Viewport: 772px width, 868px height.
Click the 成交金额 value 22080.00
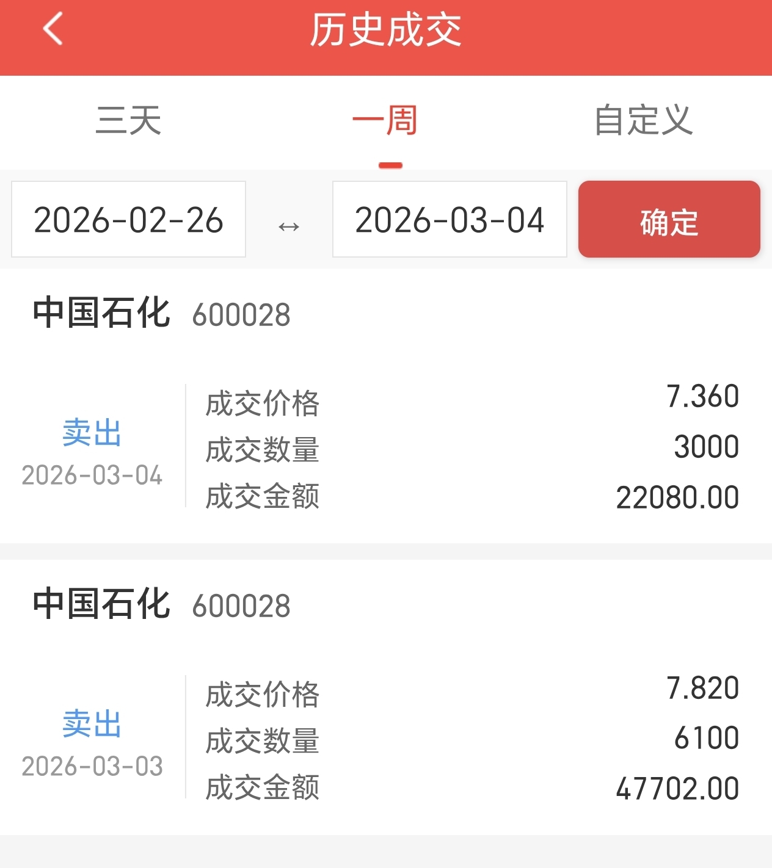(677, 497)
